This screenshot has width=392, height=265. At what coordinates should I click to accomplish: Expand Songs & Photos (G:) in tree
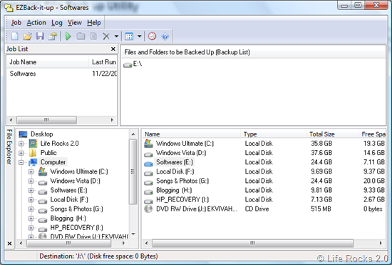point(31,209)
